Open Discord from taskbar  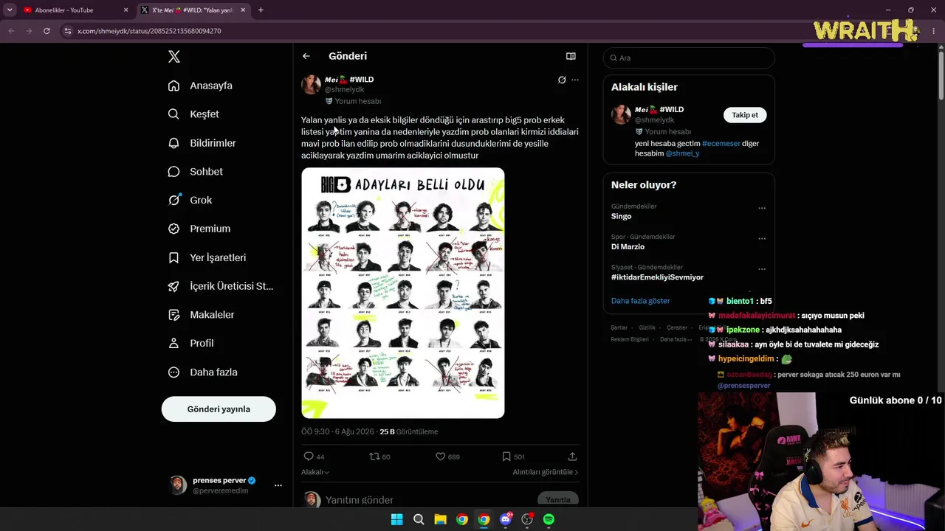506,519
